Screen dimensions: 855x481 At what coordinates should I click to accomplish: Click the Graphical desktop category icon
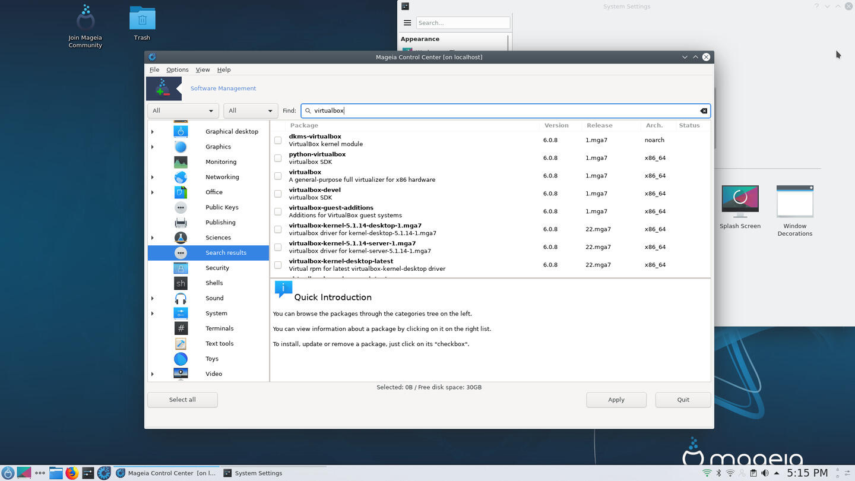tap(180, 131)
